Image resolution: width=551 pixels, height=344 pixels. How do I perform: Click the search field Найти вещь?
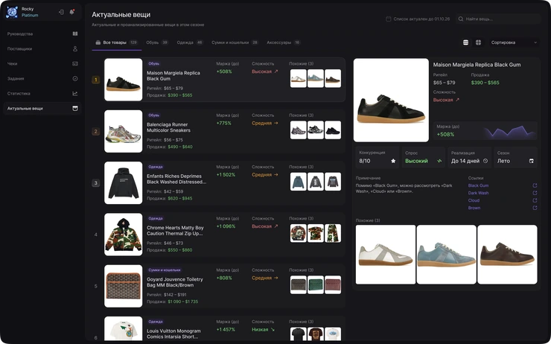coord(498,19)
